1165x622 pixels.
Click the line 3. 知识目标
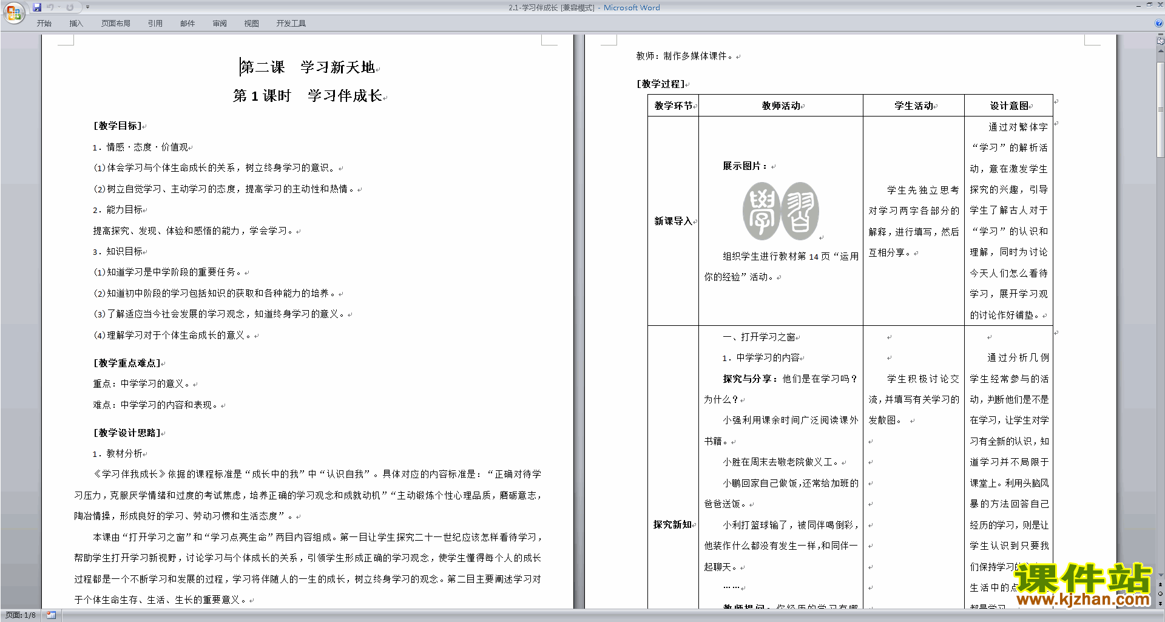tap(118, 251)
